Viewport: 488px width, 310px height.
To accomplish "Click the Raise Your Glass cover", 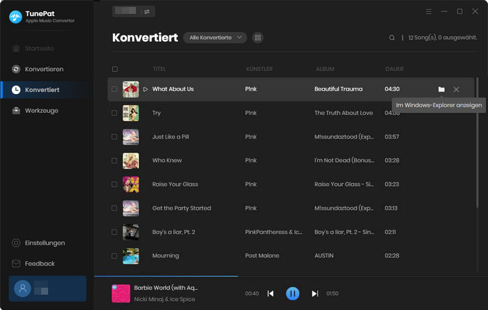I will point(131,185).
